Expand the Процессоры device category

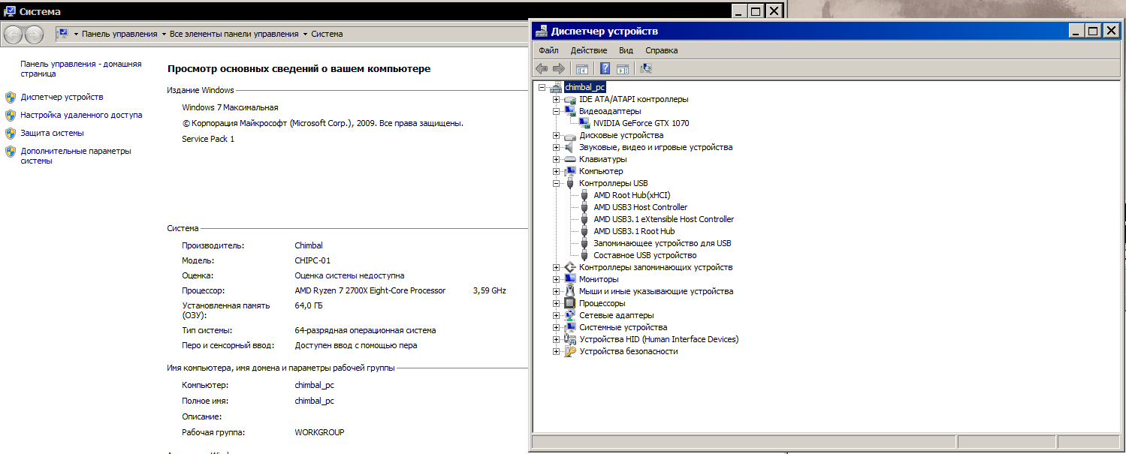(x=557, y=303)
